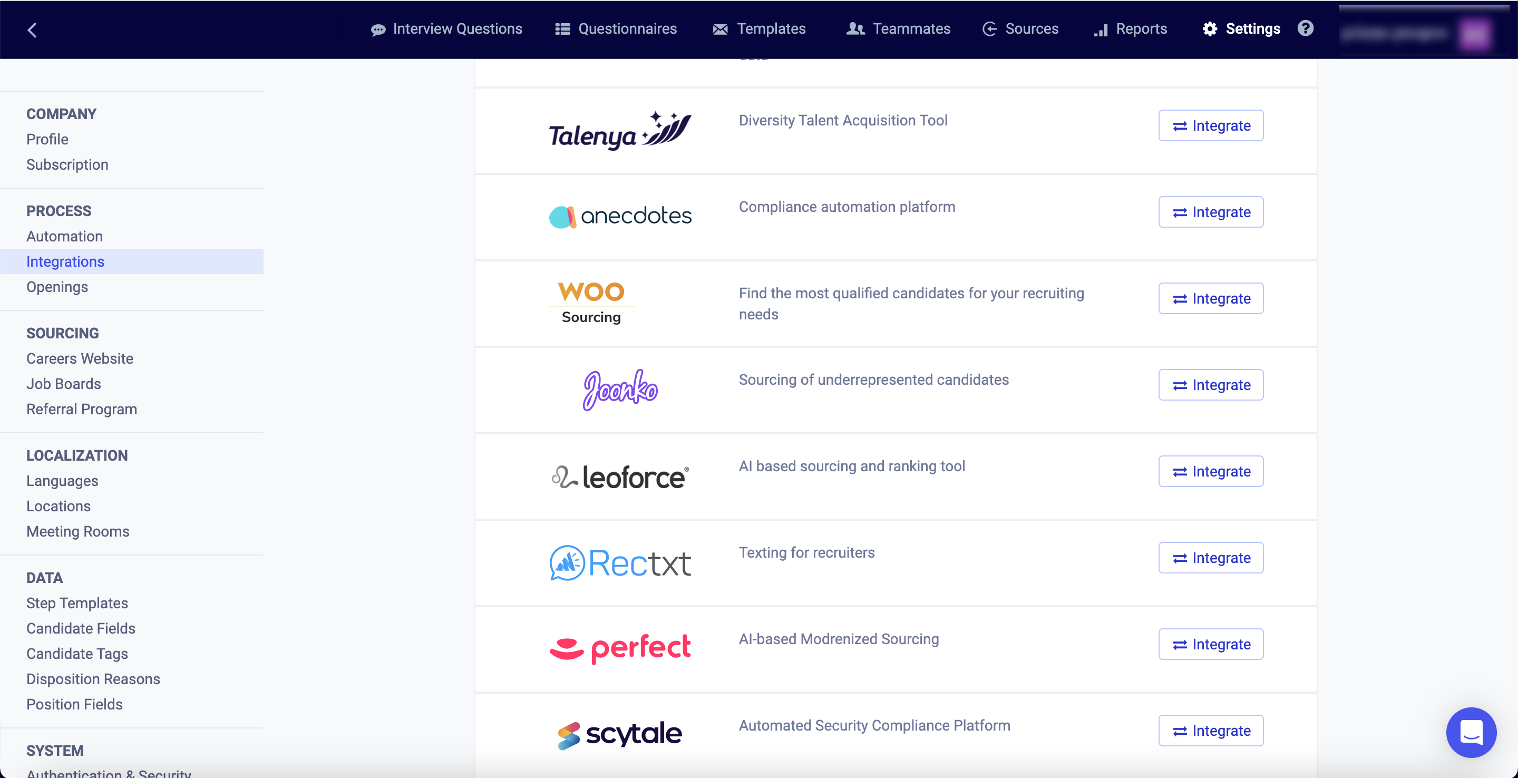
Task: Click the Rectxt logo
Action: (x=620, y=562)
